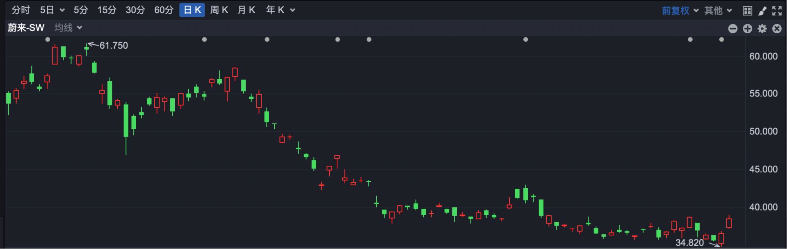This screenshot has height=249, width=787.
Task: Switch to the 周K weekly chart
Action: click(219, 10)
